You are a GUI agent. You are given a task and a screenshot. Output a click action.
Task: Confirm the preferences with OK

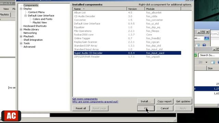(146, 108)
